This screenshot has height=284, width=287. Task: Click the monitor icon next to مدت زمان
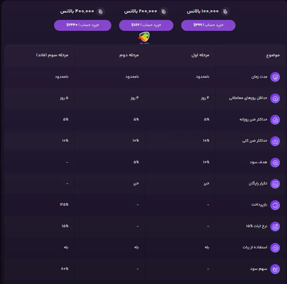coord(275,77)
